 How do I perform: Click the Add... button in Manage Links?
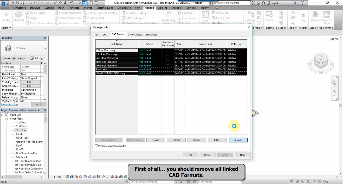click(217, 140)
